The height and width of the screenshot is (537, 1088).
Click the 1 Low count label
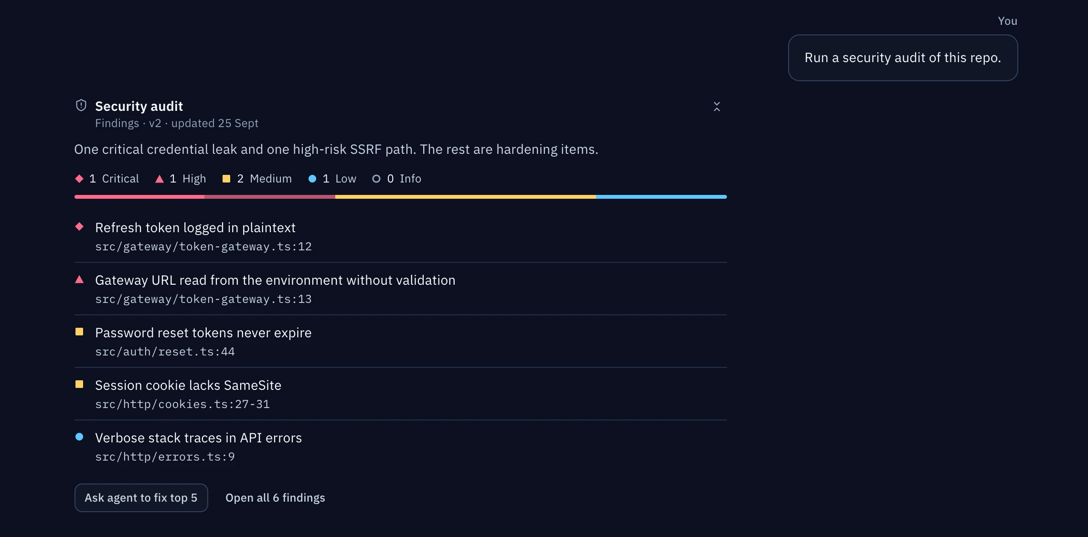click(x=339, y=179)
